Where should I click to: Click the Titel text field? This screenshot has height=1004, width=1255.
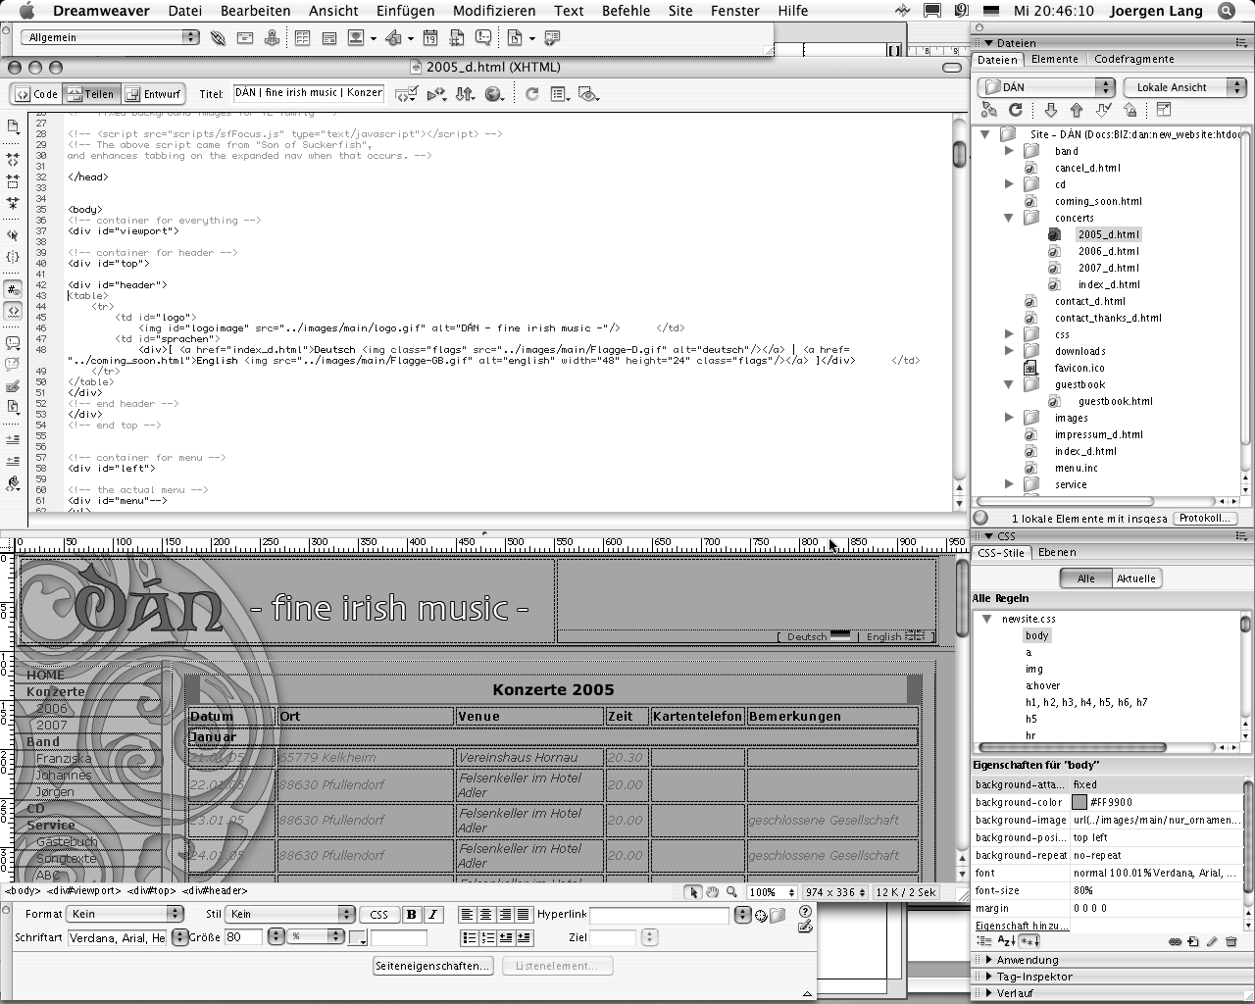pyautogui.click(x=308, y=93)
